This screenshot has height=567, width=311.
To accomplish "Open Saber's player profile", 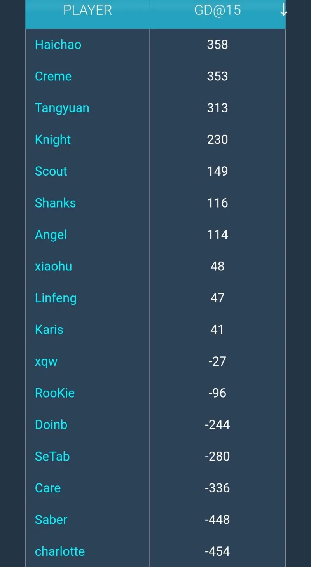I will tap(51, 520).
